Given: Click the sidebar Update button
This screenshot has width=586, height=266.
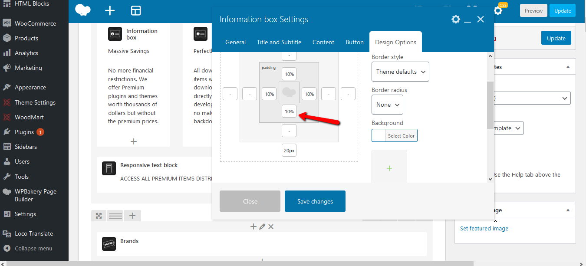Looking at the screenshot, I should [x=556, y=38].
